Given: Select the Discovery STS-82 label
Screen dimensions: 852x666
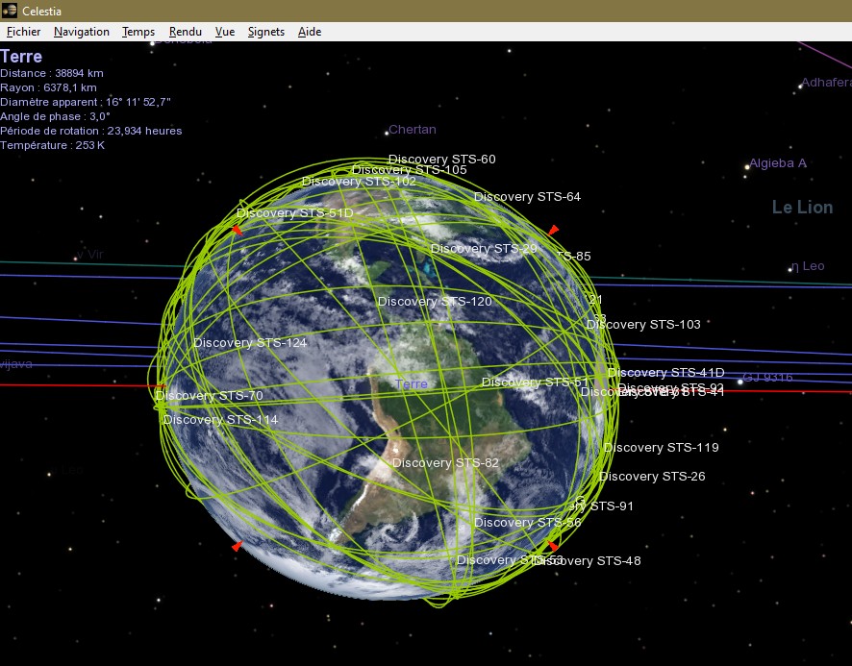Looking at the screenshot, I should (445, 463).
